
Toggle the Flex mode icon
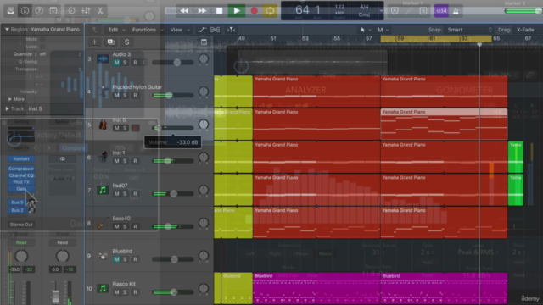tap(215, 30)
